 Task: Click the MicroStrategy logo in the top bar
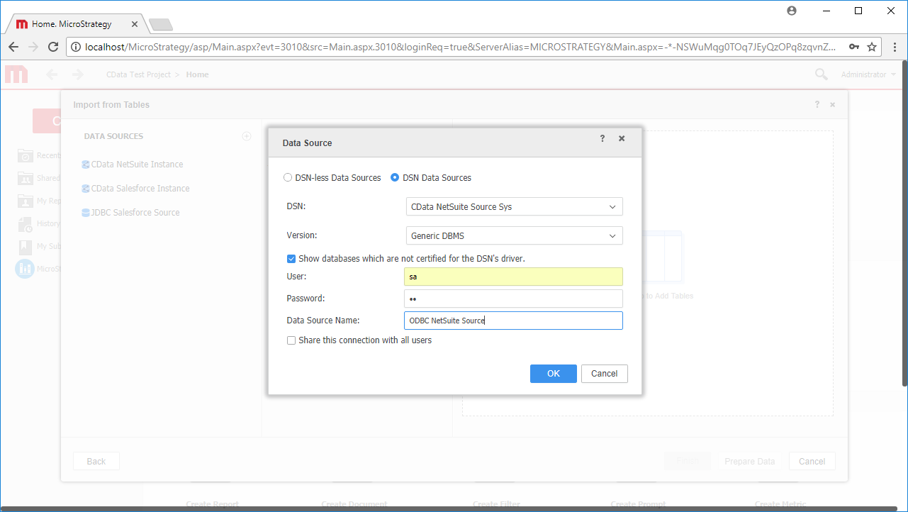[x=16, y=74]
